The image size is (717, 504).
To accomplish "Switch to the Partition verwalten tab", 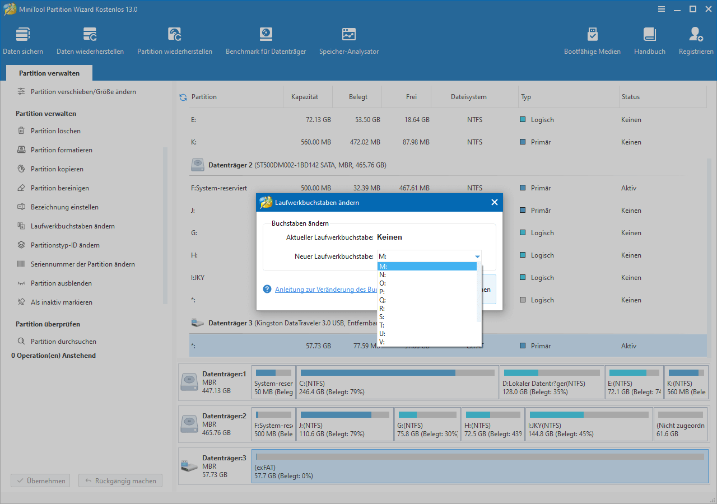I will (x=49, y=73).
